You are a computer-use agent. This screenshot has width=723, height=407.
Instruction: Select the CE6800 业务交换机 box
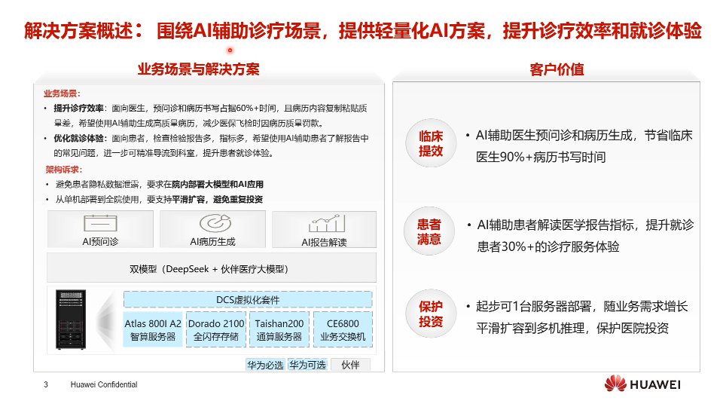(x=343, y=329)
